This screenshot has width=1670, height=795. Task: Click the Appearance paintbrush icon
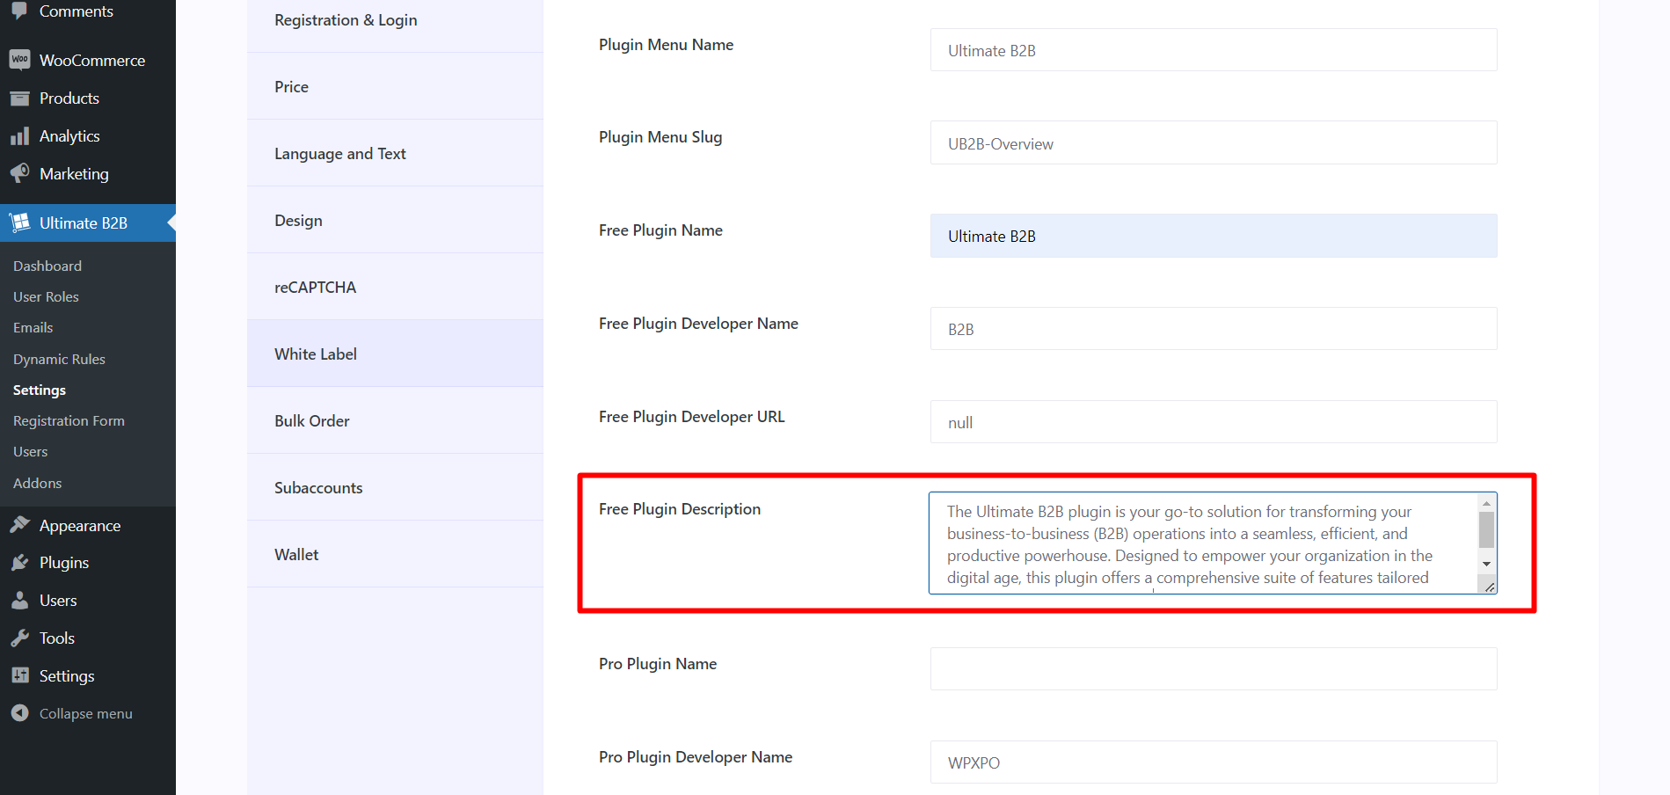pyautogui.click(x=19, y=525)
